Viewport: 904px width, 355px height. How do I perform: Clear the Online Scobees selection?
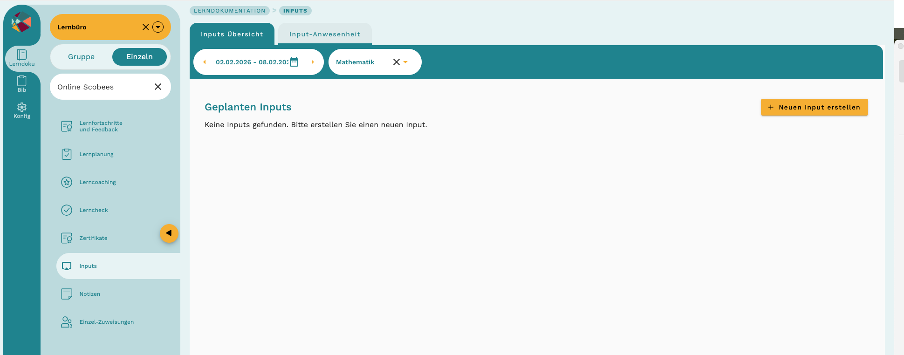click(x=158, y=87)
